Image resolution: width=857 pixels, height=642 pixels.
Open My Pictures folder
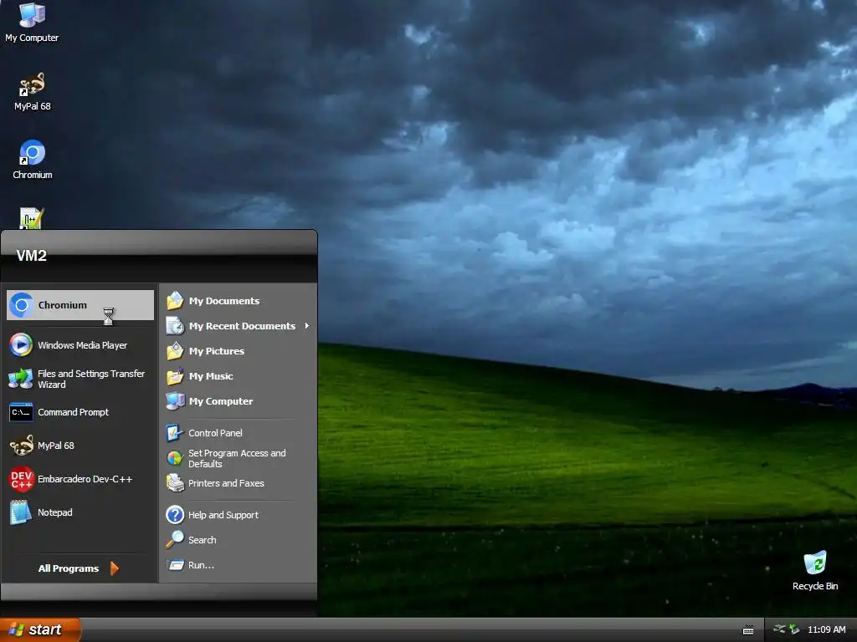click(239, 351)
